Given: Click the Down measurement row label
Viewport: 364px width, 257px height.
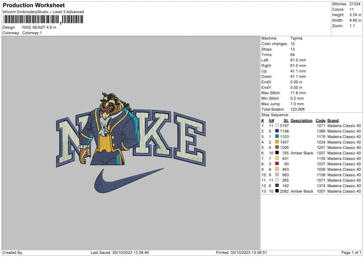Looking at the screenshot, I should tap(266, 76).
